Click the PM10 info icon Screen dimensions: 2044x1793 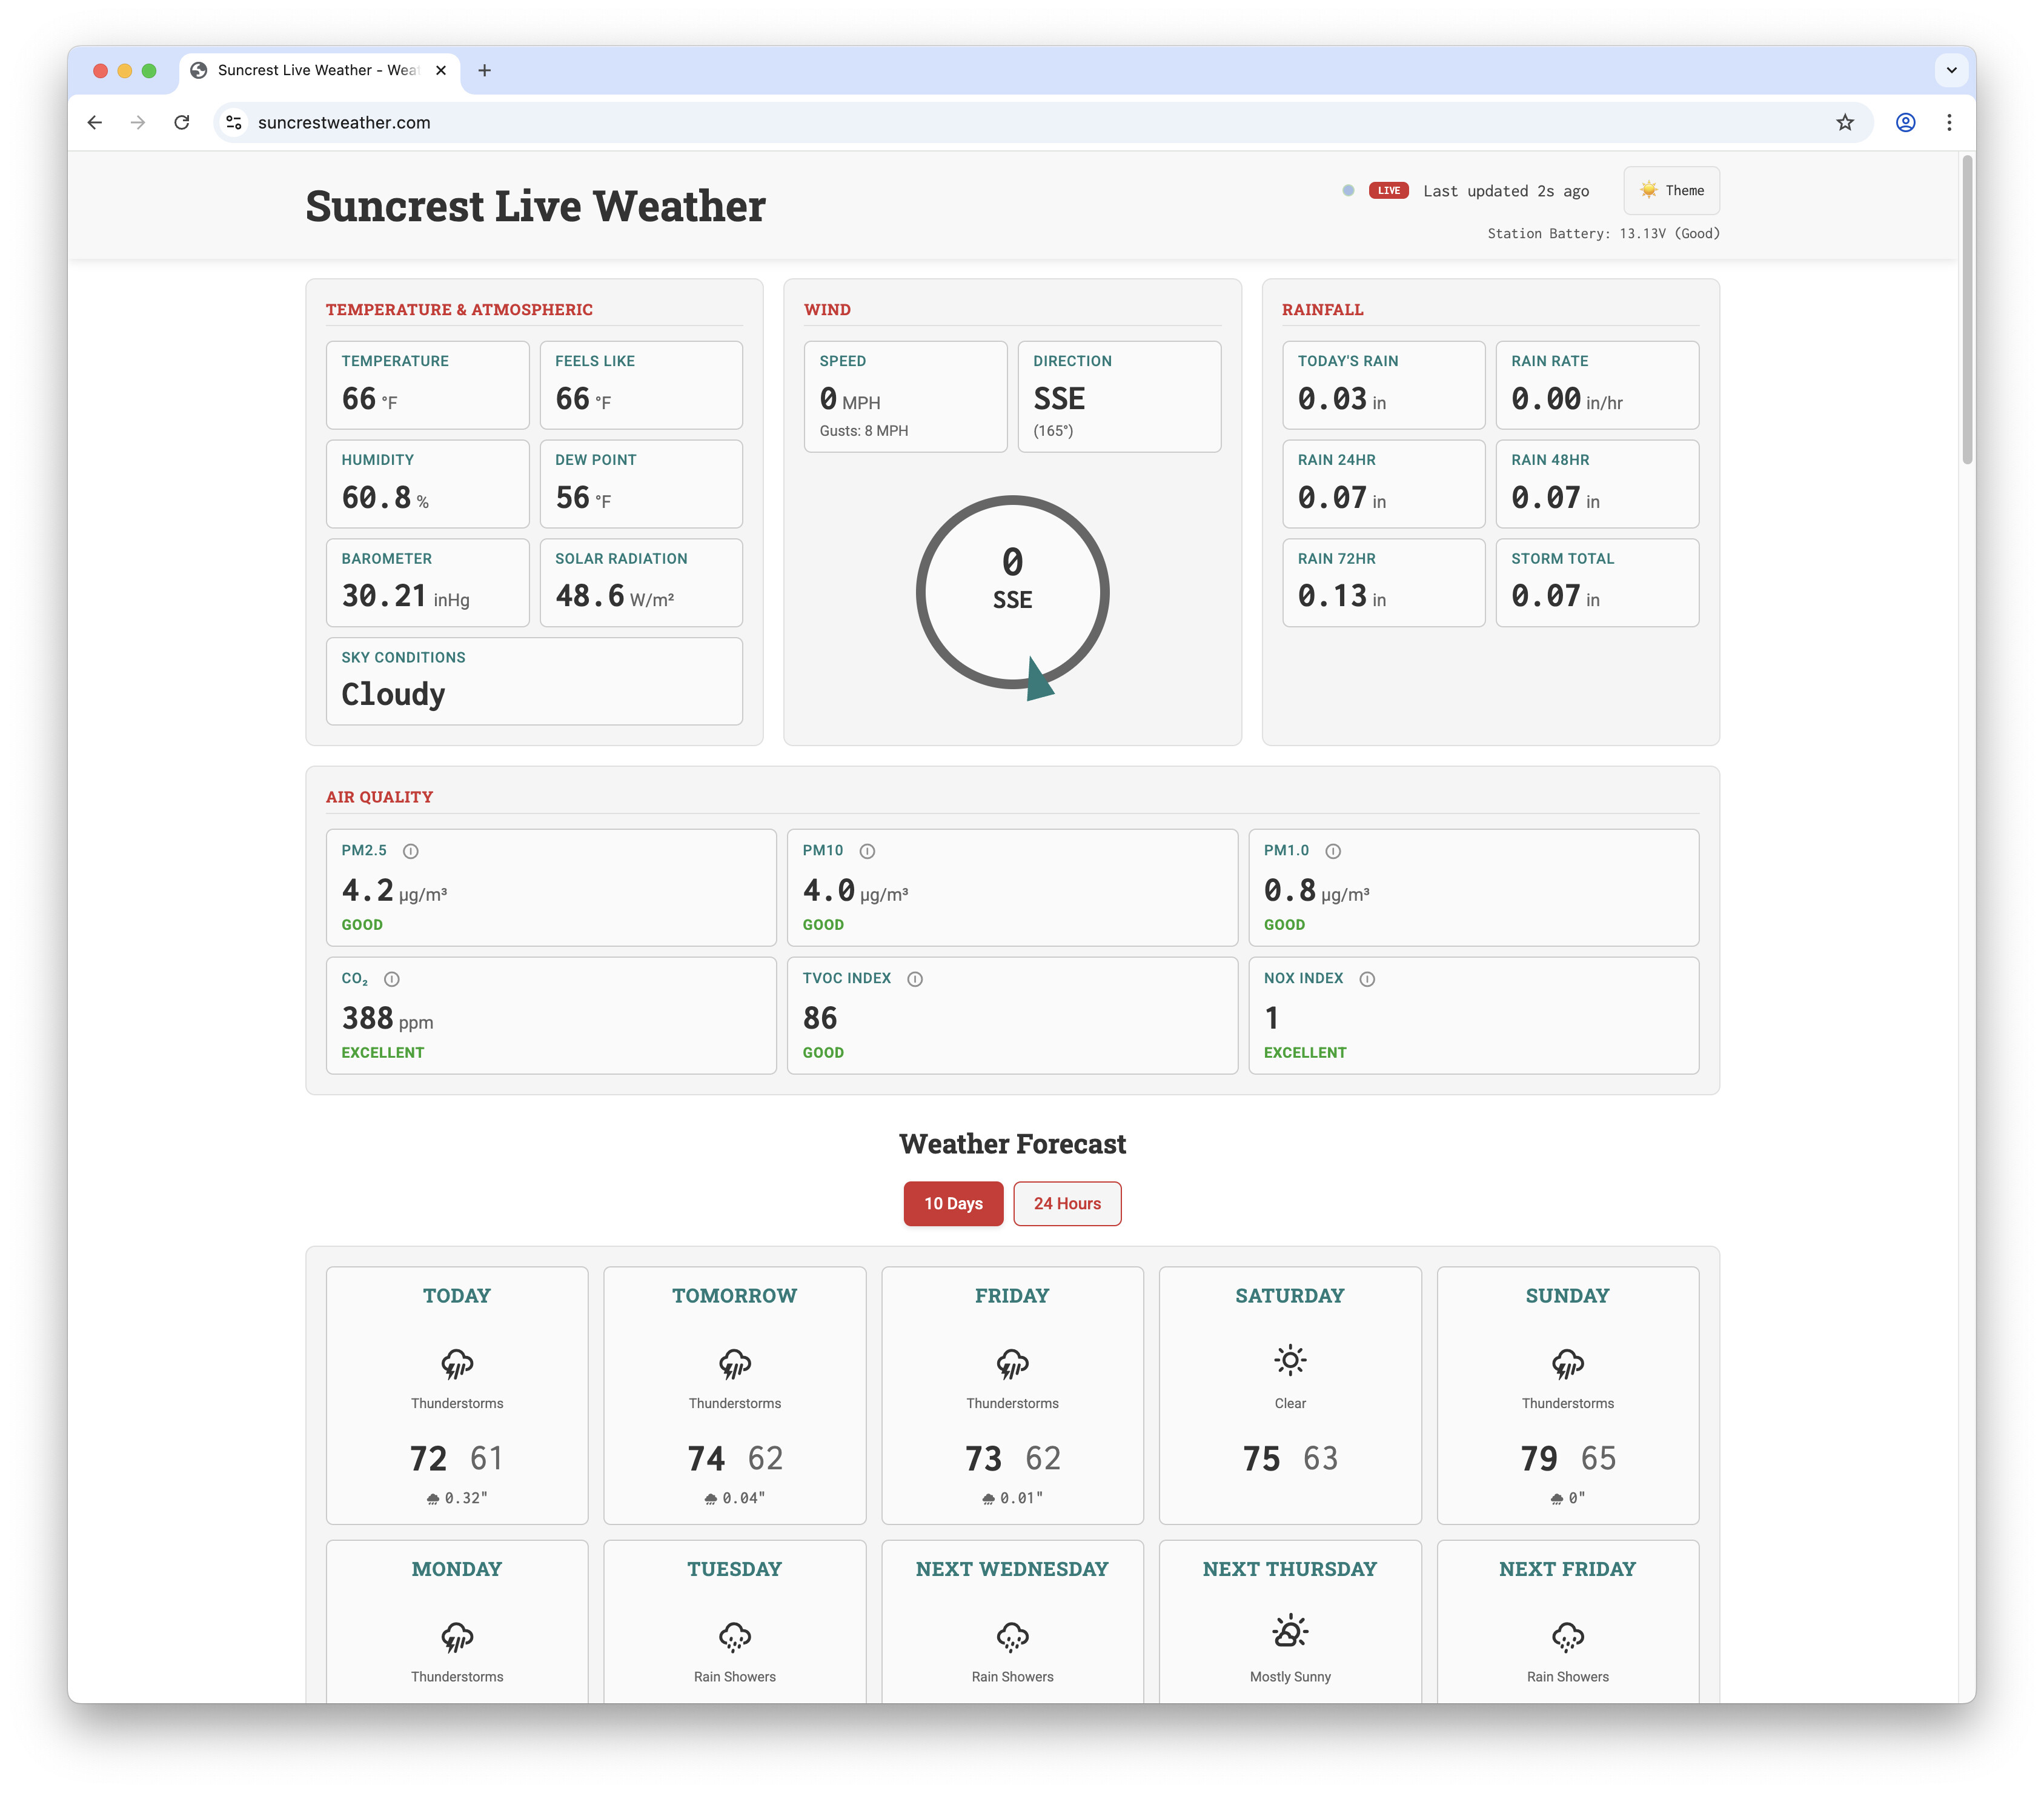pyautogui.click(x=867, y=850)
